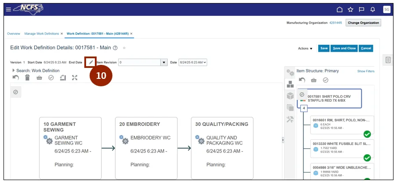Mark page as favorite with star by title
The width and height of the screenshot is (397, 184).
pyautogui.click(x=124, y=48)
